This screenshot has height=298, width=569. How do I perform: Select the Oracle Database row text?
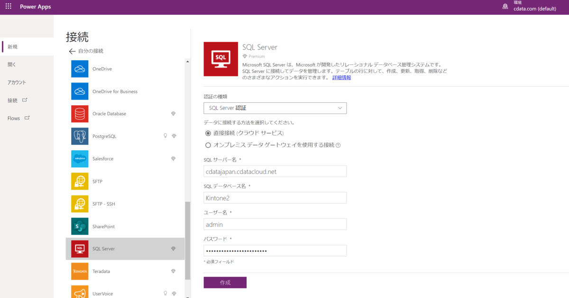[110, 114]
